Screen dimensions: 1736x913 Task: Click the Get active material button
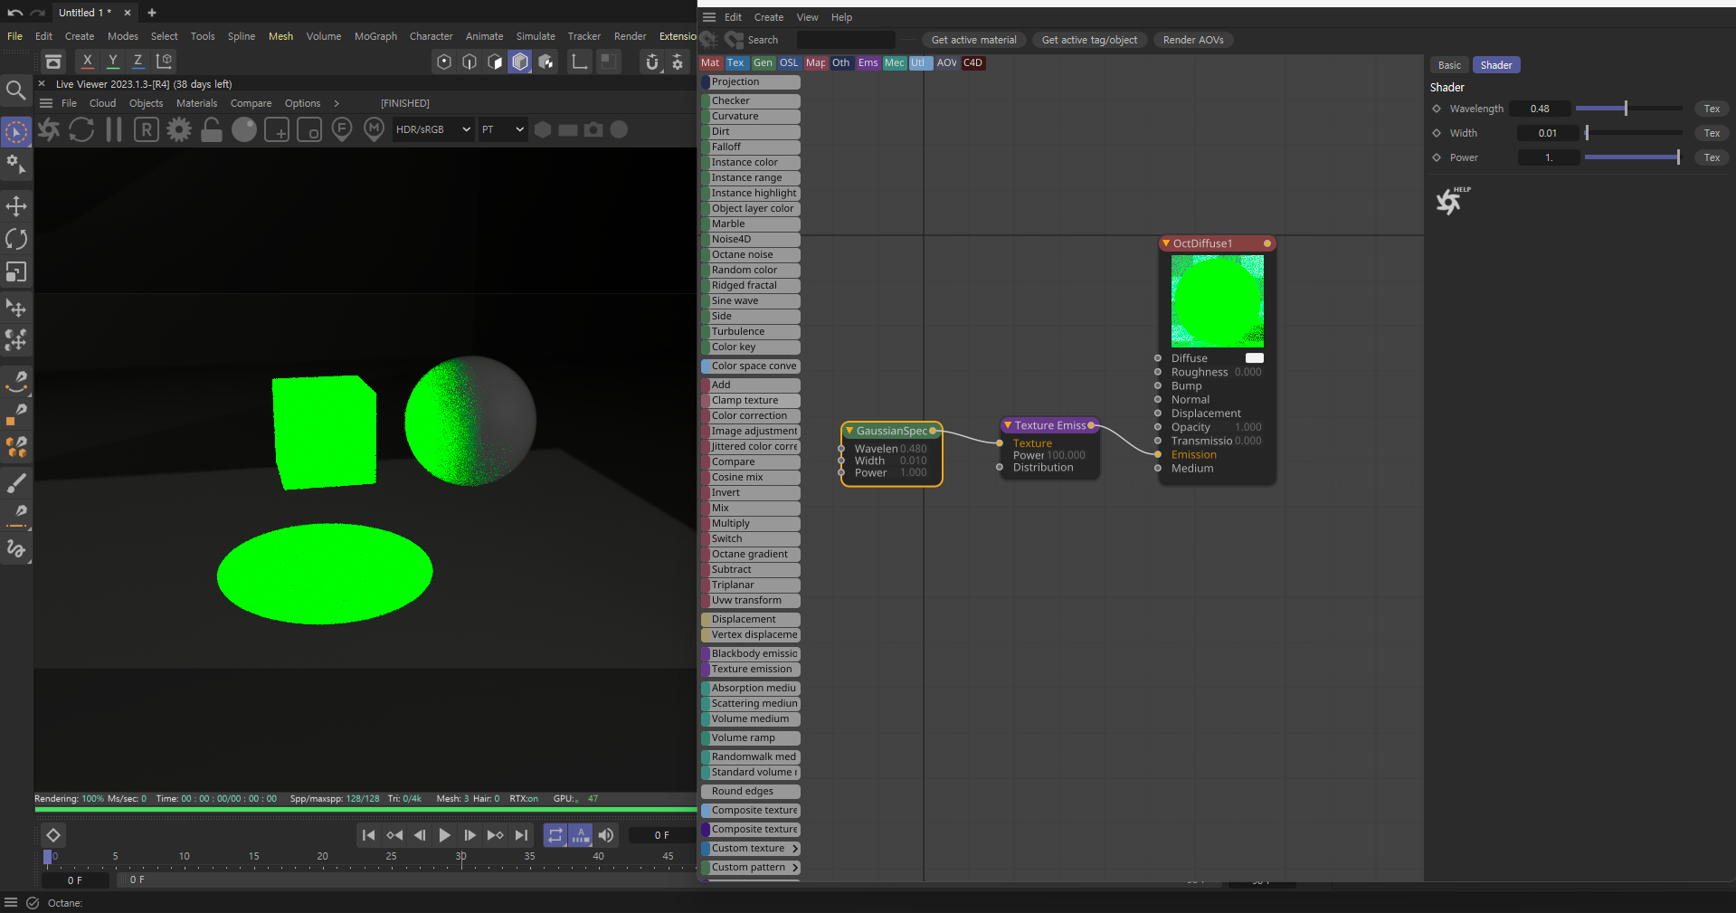click(x=973, y=40)
